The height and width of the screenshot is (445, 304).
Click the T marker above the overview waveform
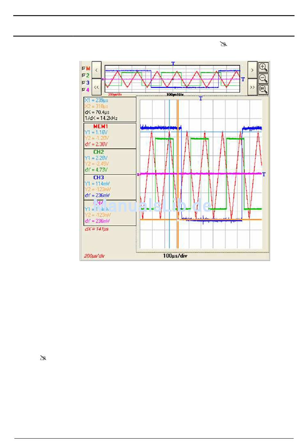pos(173,63)
